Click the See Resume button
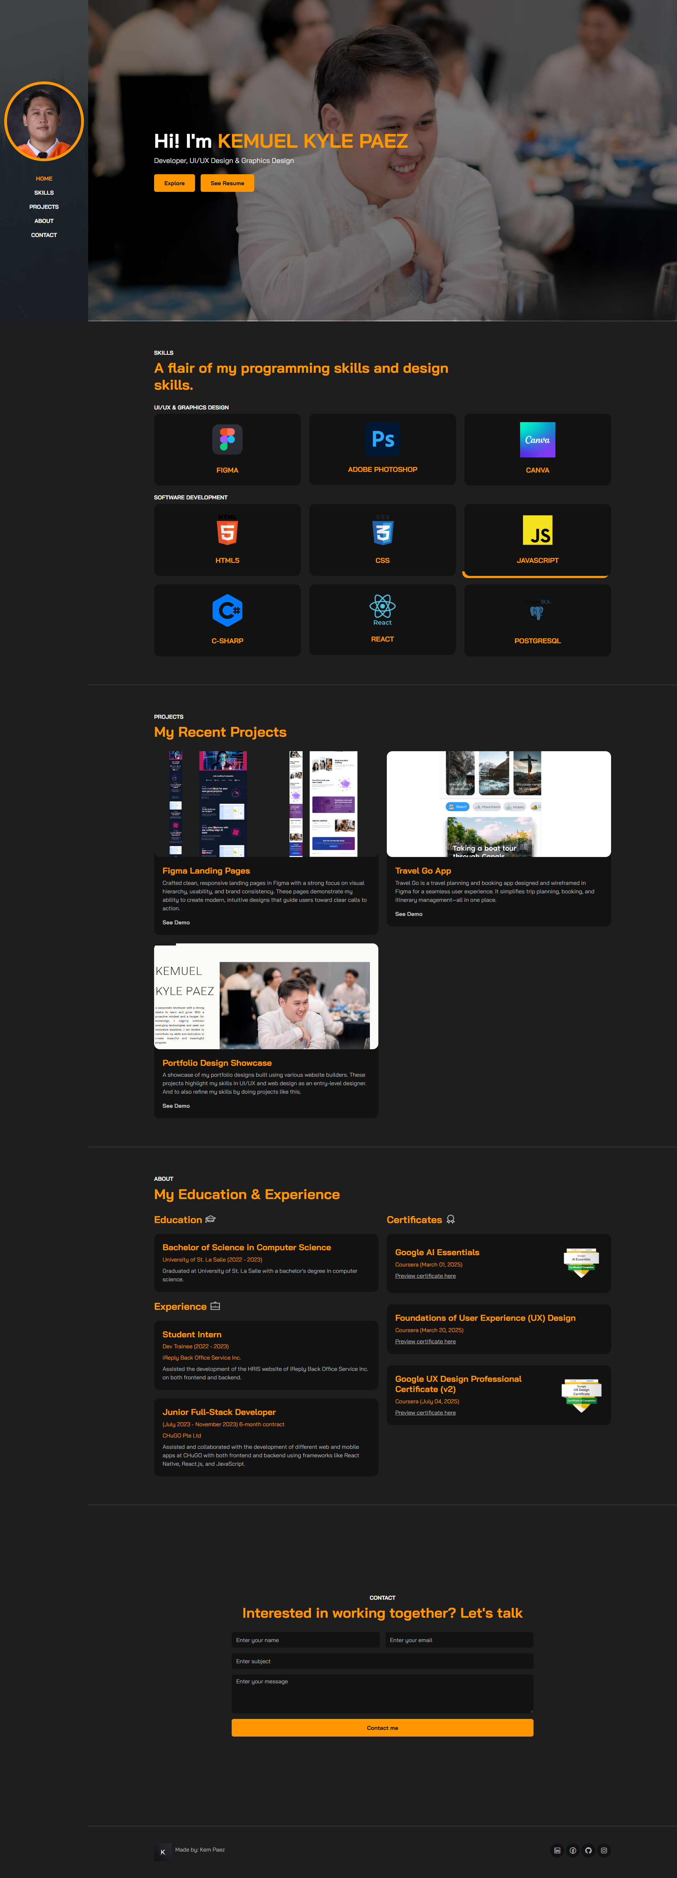677x1878 pixels. tap(227, 183)
